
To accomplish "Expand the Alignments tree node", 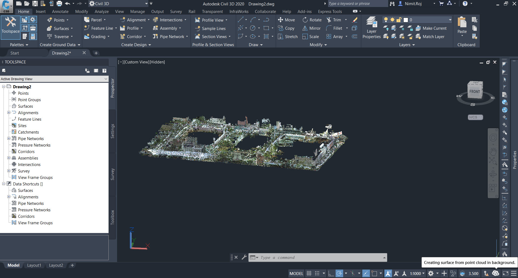I will coord(9,113).
